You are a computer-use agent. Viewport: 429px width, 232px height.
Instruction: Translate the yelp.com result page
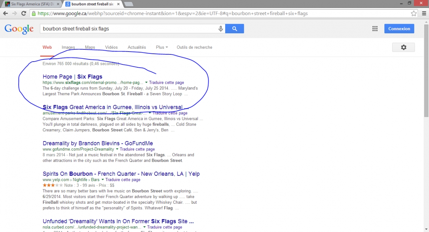coord(123,180)
